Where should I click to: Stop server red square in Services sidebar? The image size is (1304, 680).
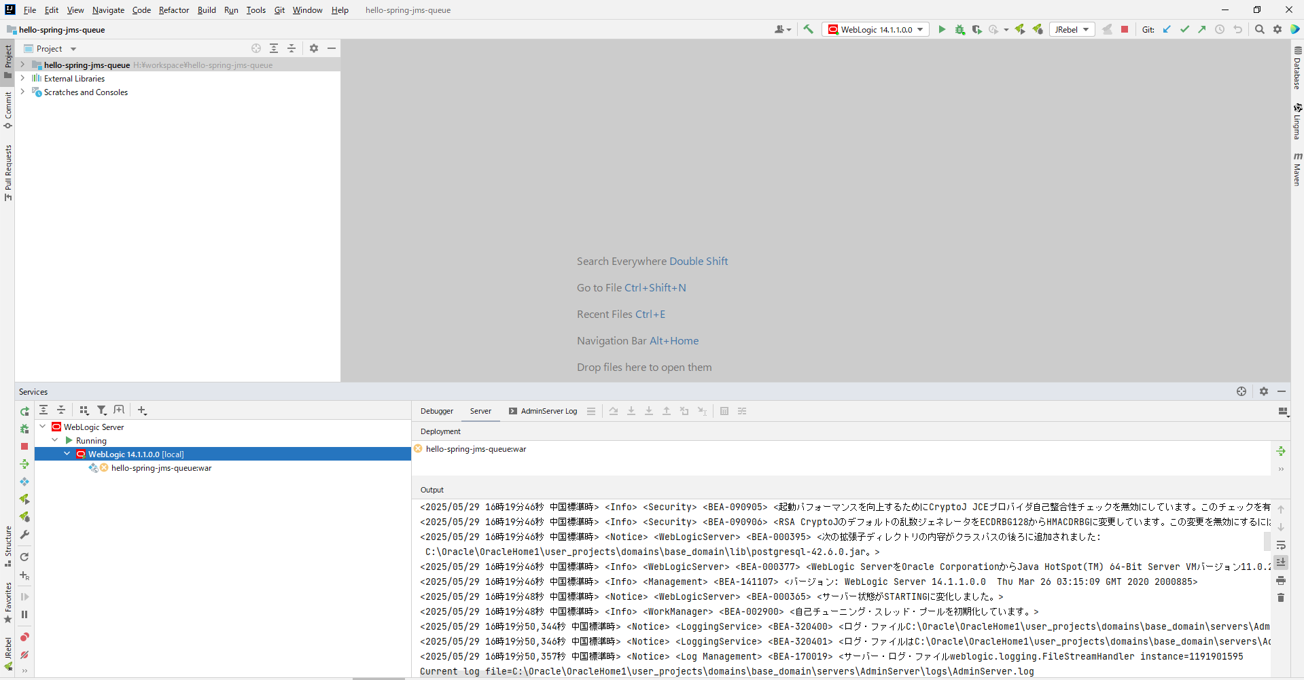[x=24, y=446]
